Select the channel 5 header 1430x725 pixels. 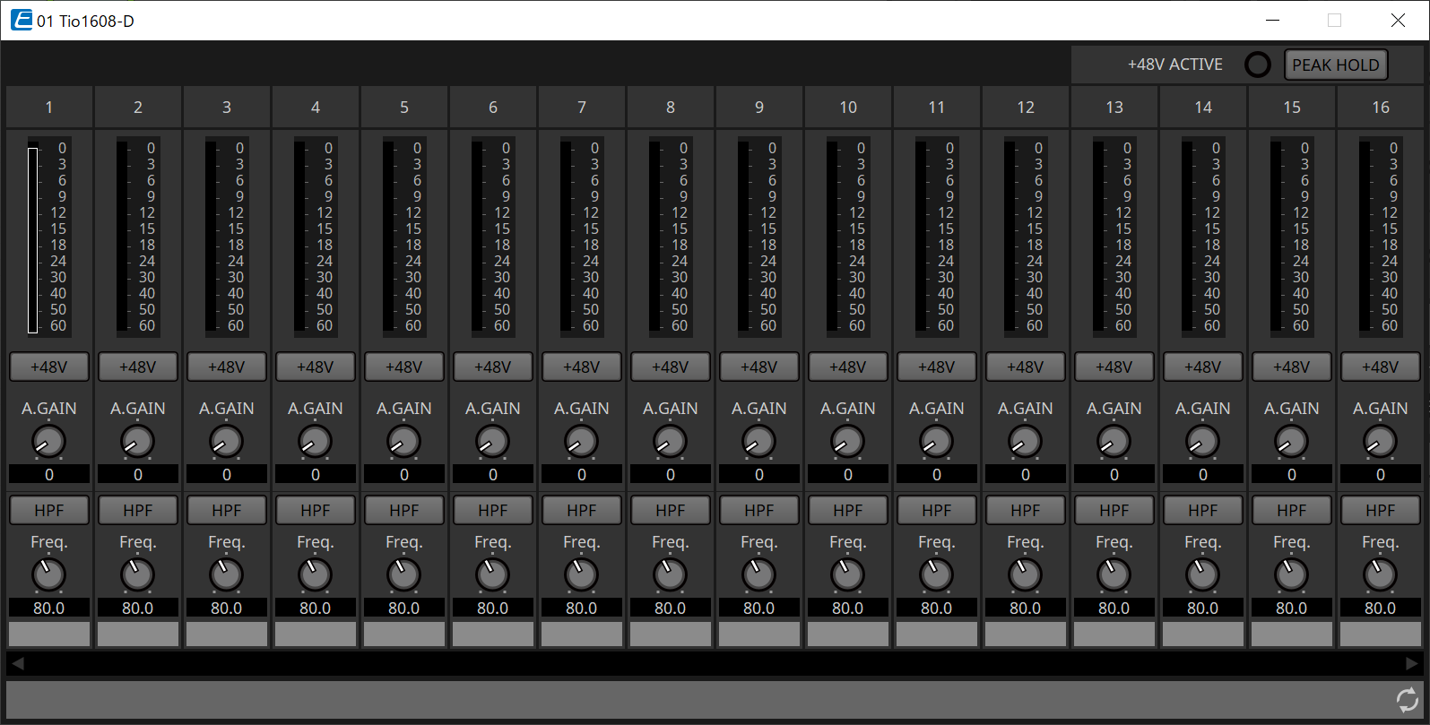[403, 108]
